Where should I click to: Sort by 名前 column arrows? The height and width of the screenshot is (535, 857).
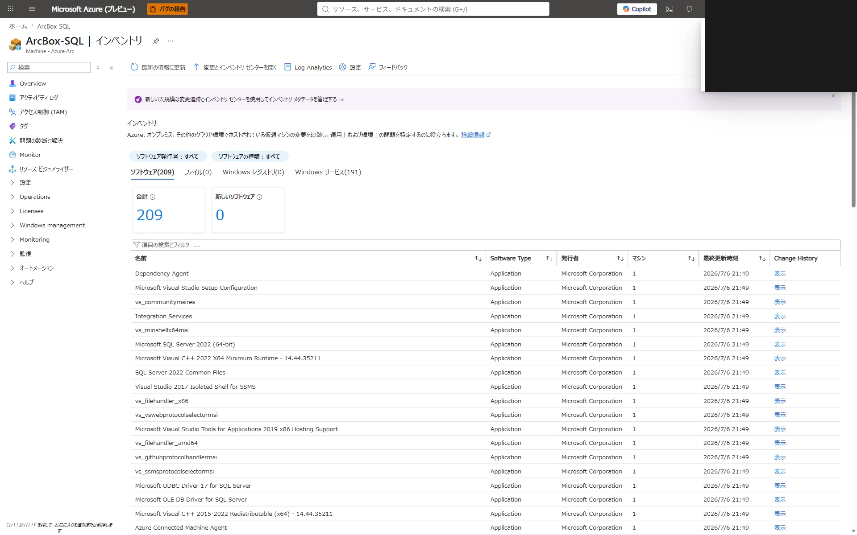(478, 259)
